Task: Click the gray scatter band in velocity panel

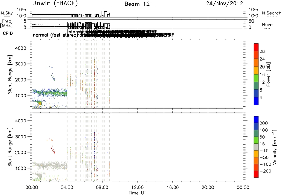Action: pyautogui.click(x=50, y=165)
